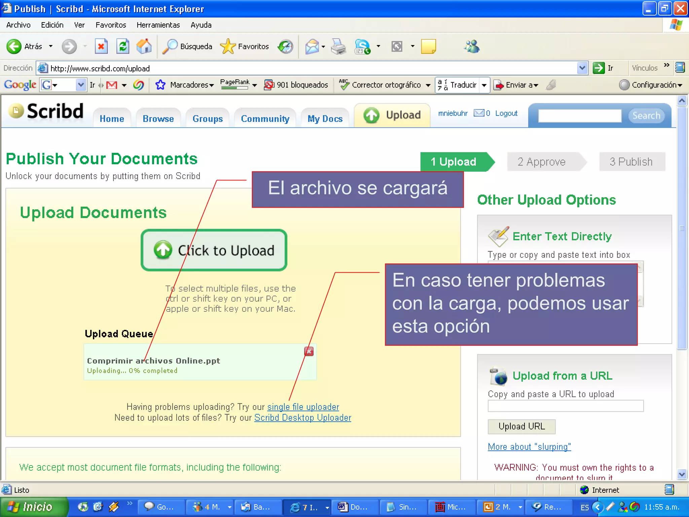Screen dimensions: 689x517
Task: Remove Comprimir archivos Online.ppt from queue
Action: pos(309,351)
